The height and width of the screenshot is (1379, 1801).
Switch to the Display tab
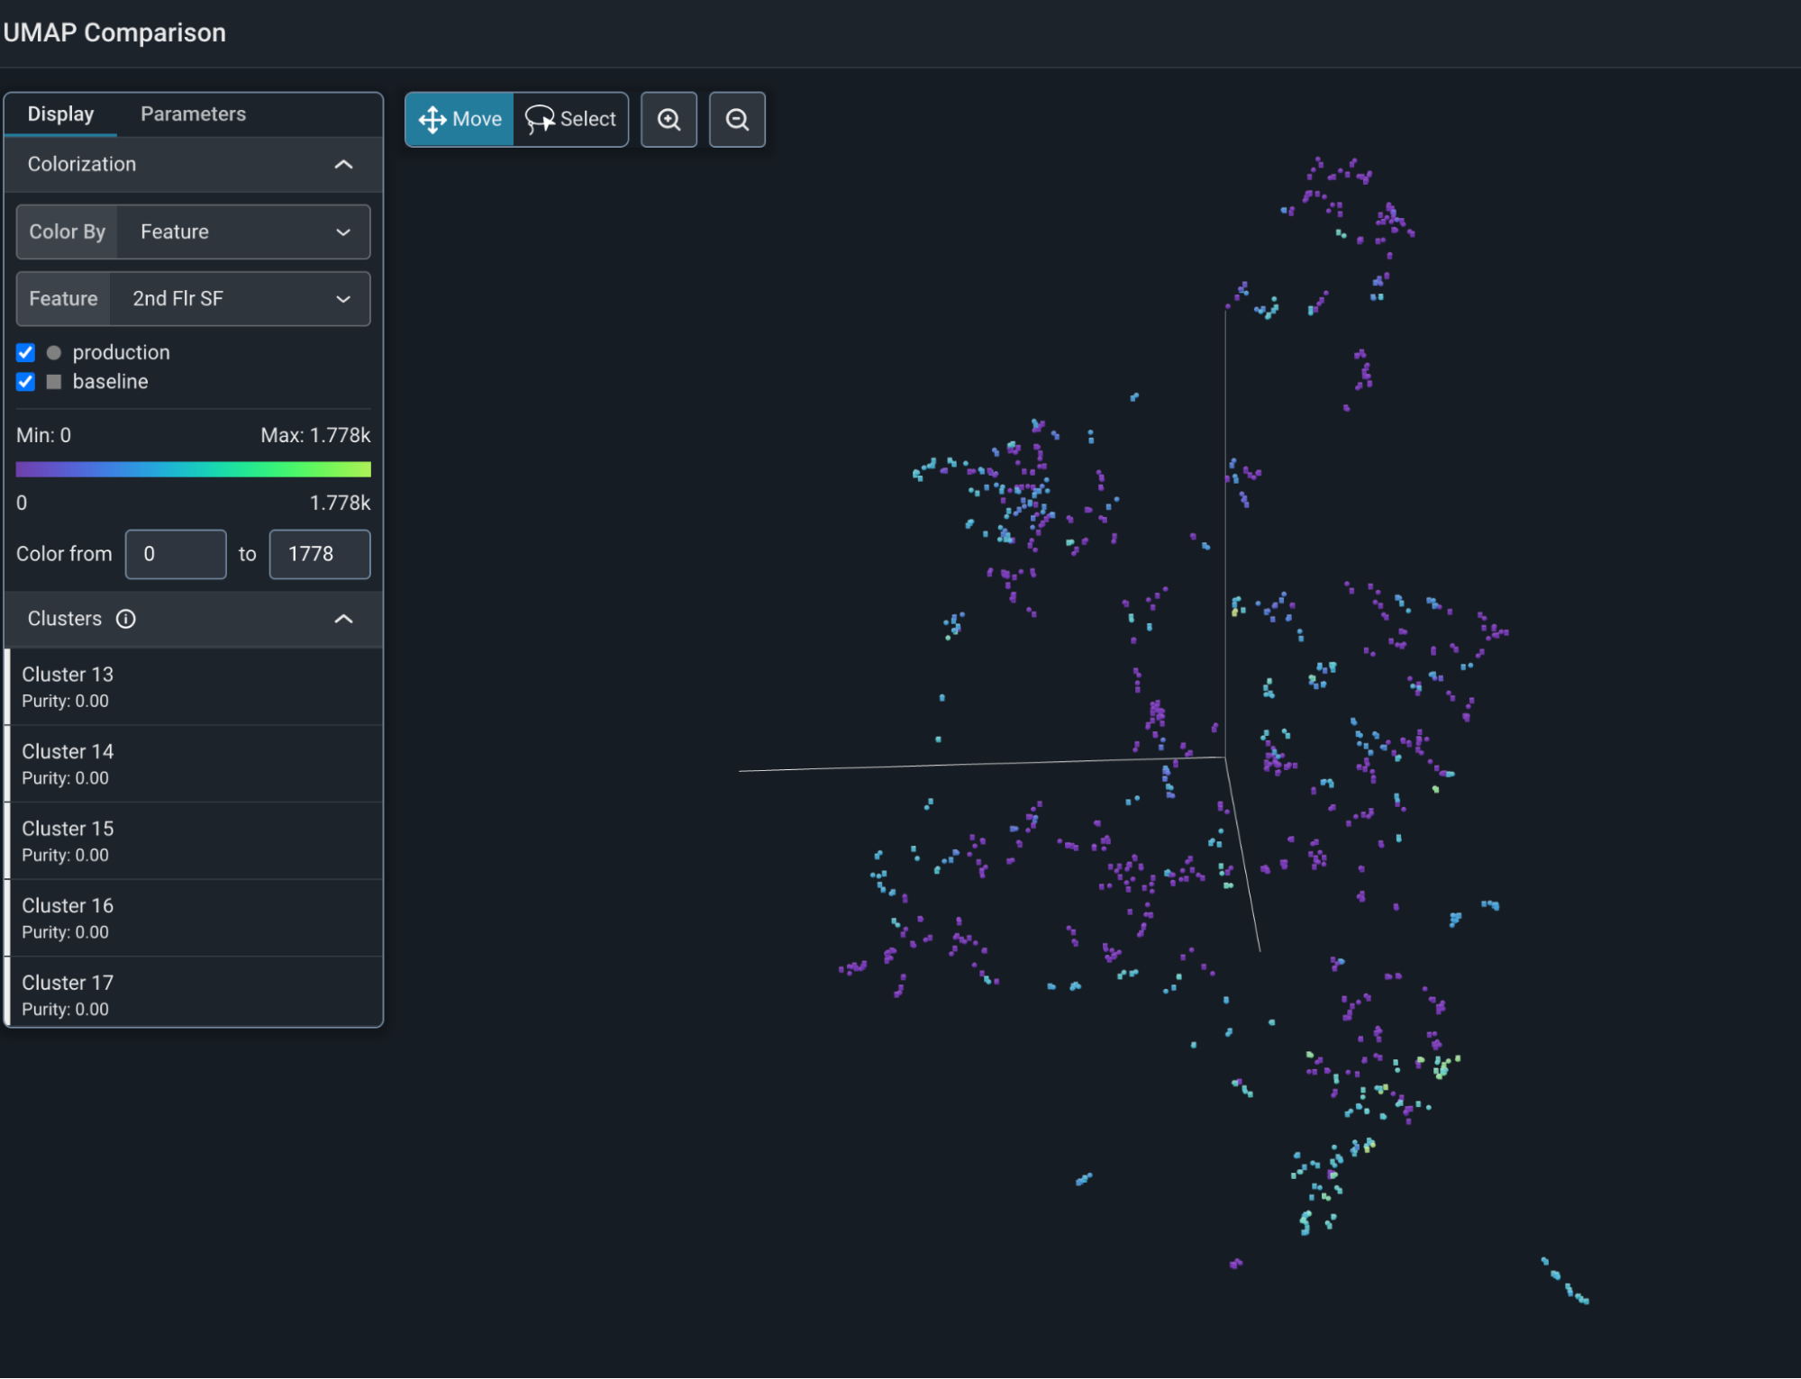tap(59, 113)
